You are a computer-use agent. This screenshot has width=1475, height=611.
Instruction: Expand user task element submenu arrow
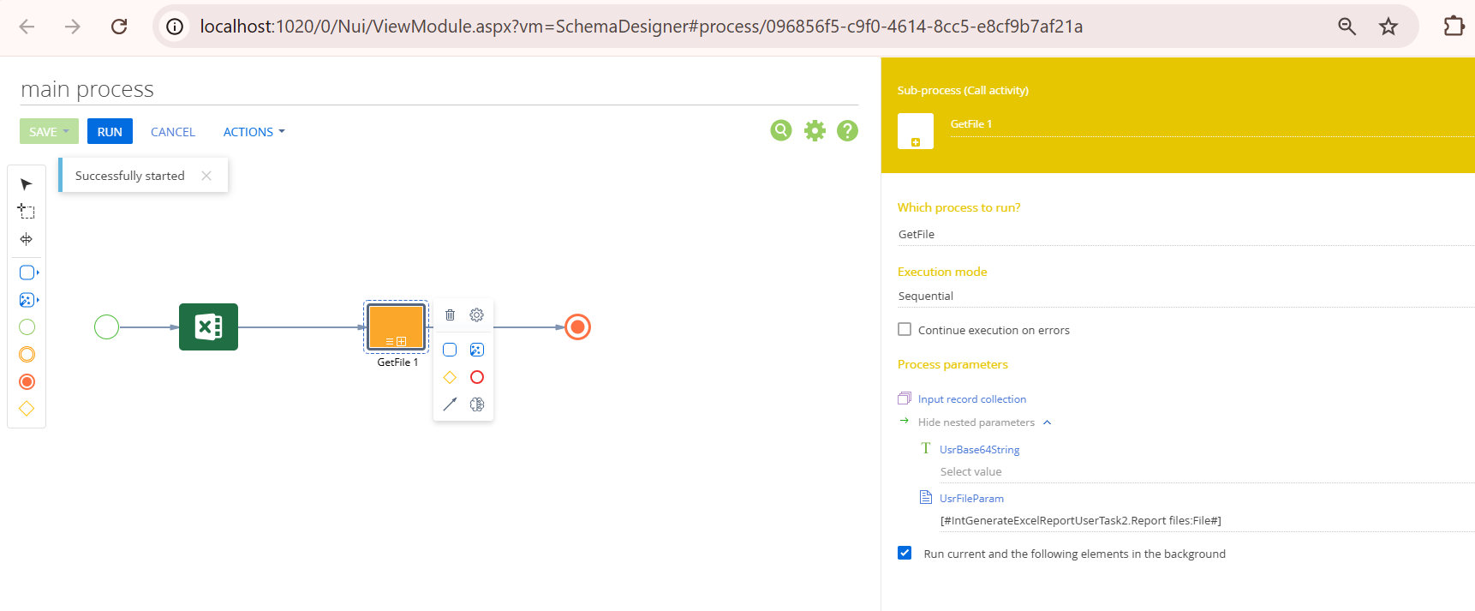click(x=38, y=273)
